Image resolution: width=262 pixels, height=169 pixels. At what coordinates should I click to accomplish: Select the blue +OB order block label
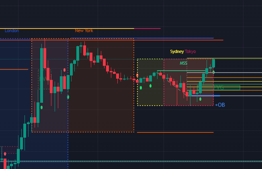(220, 105)
